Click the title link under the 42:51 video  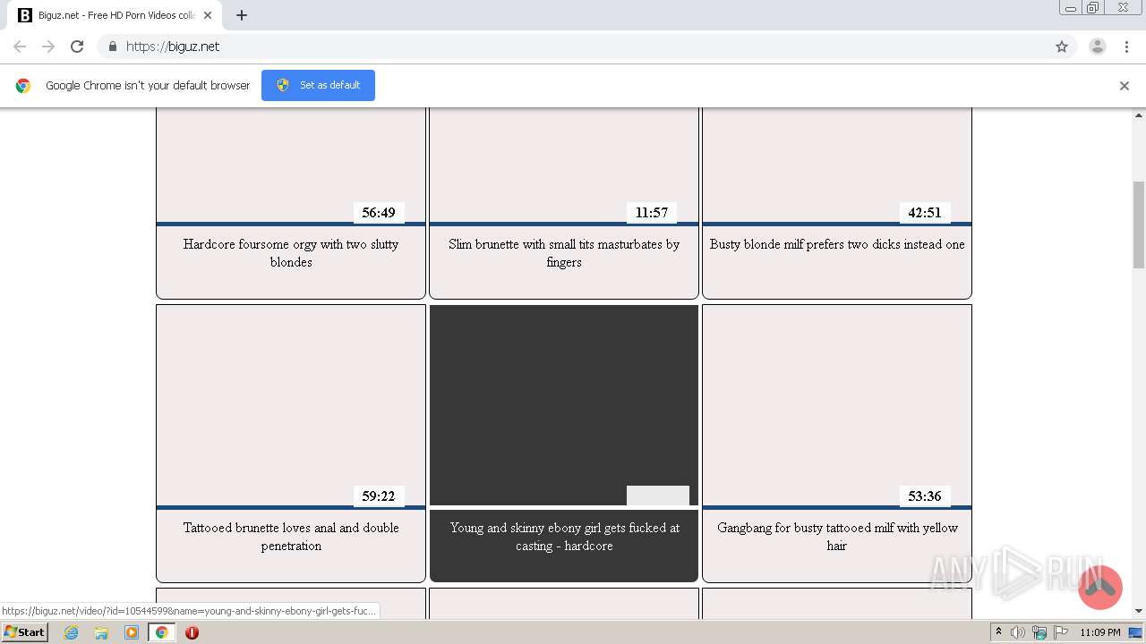(x=837, y=244)
